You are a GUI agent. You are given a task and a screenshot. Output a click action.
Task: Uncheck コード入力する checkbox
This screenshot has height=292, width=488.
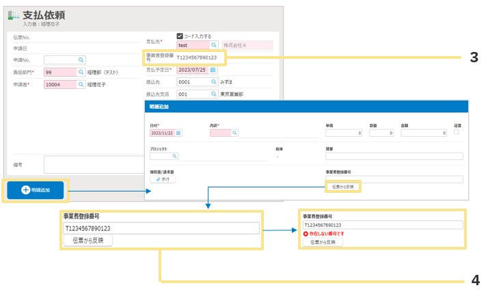[x=180, y=36]
